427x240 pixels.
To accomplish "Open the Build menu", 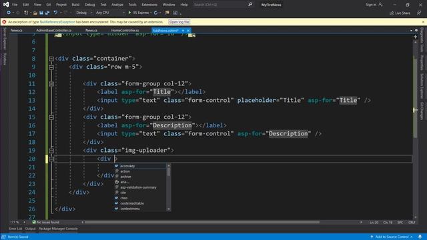I will click(75, 5).
